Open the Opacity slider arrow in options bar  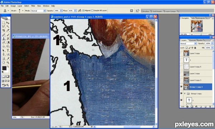point(61,10)
